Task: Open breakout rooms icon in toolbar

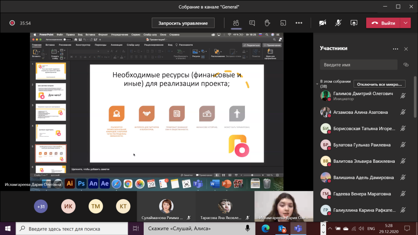Action: point(283,23)
